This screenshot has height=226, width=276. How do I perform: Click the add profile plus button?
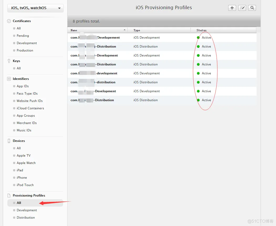pyautogui.click(x=232, y=8)
